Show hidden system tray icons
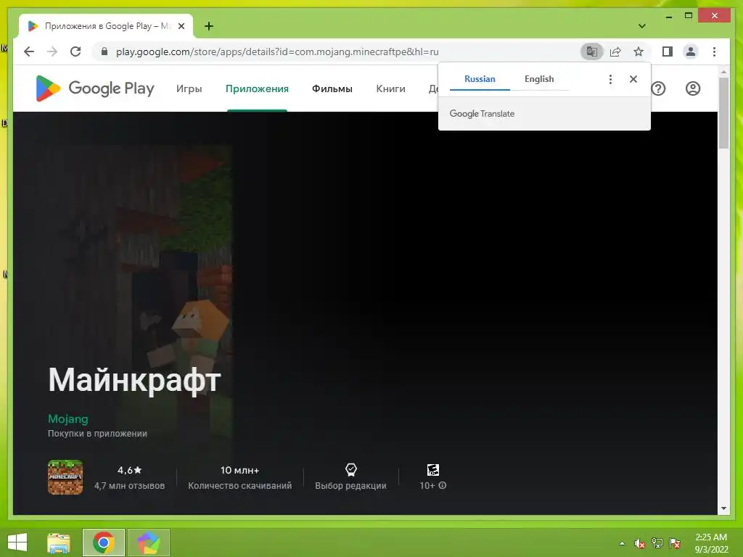This screenshot has height=557, width=743. (622, 543)
